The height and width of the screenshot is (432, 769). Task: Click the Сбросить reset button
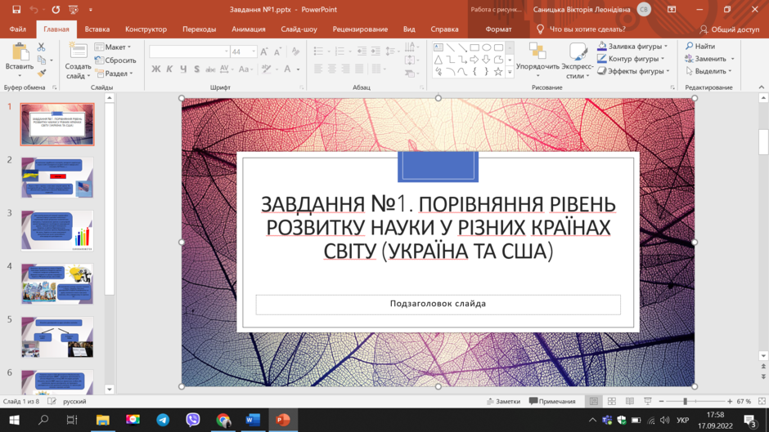[x=115, y=60]
